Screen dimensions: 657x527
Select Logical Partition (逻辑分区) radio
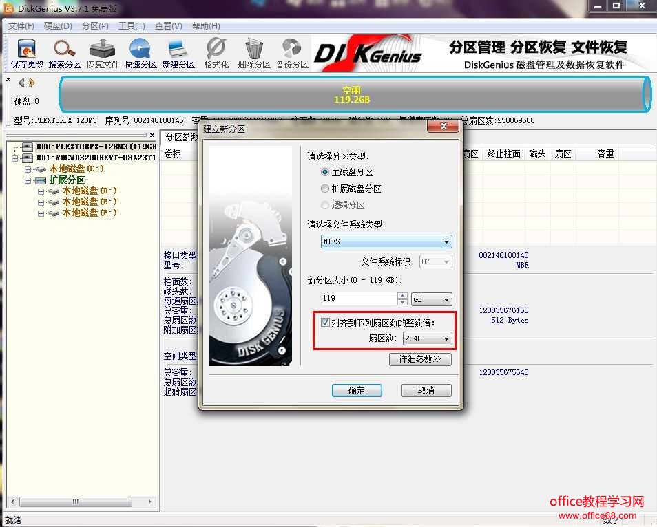(x=325, y=205)
